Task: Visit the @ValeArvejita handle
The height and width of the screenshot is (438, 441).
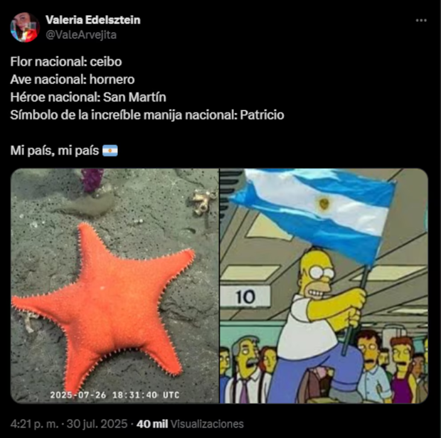Action: 81,35
